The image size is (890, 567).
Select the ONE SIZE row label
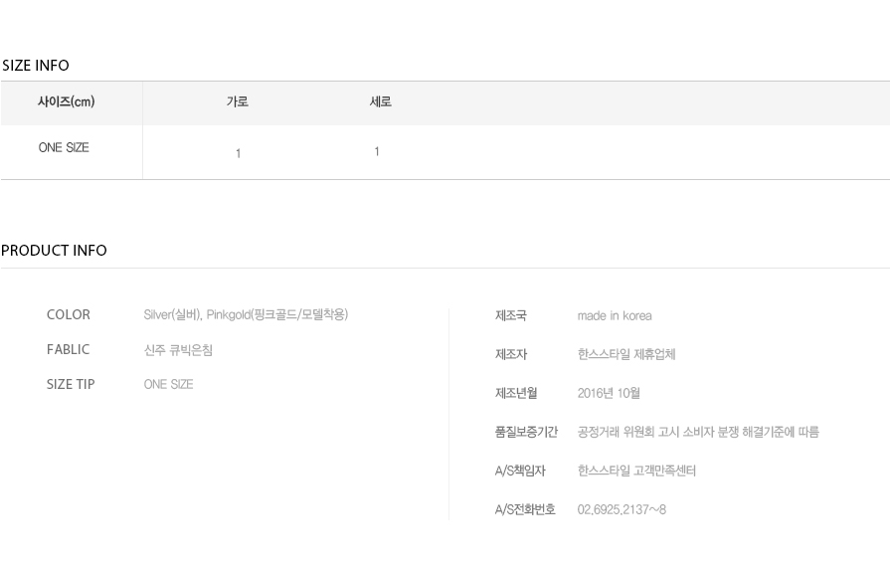[64, 147]
